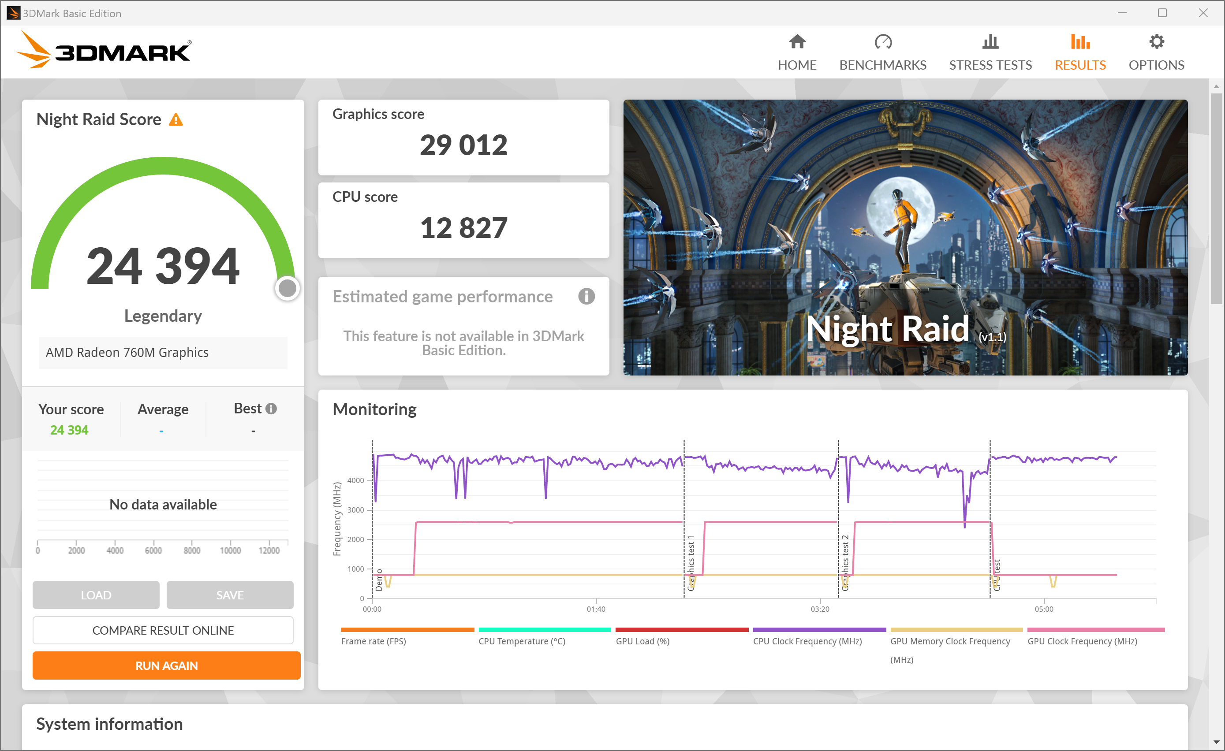The width and height of the screenshot is (1225, 751).
Task: Click the 00:00 time axis label
Action: coord(372,609)
